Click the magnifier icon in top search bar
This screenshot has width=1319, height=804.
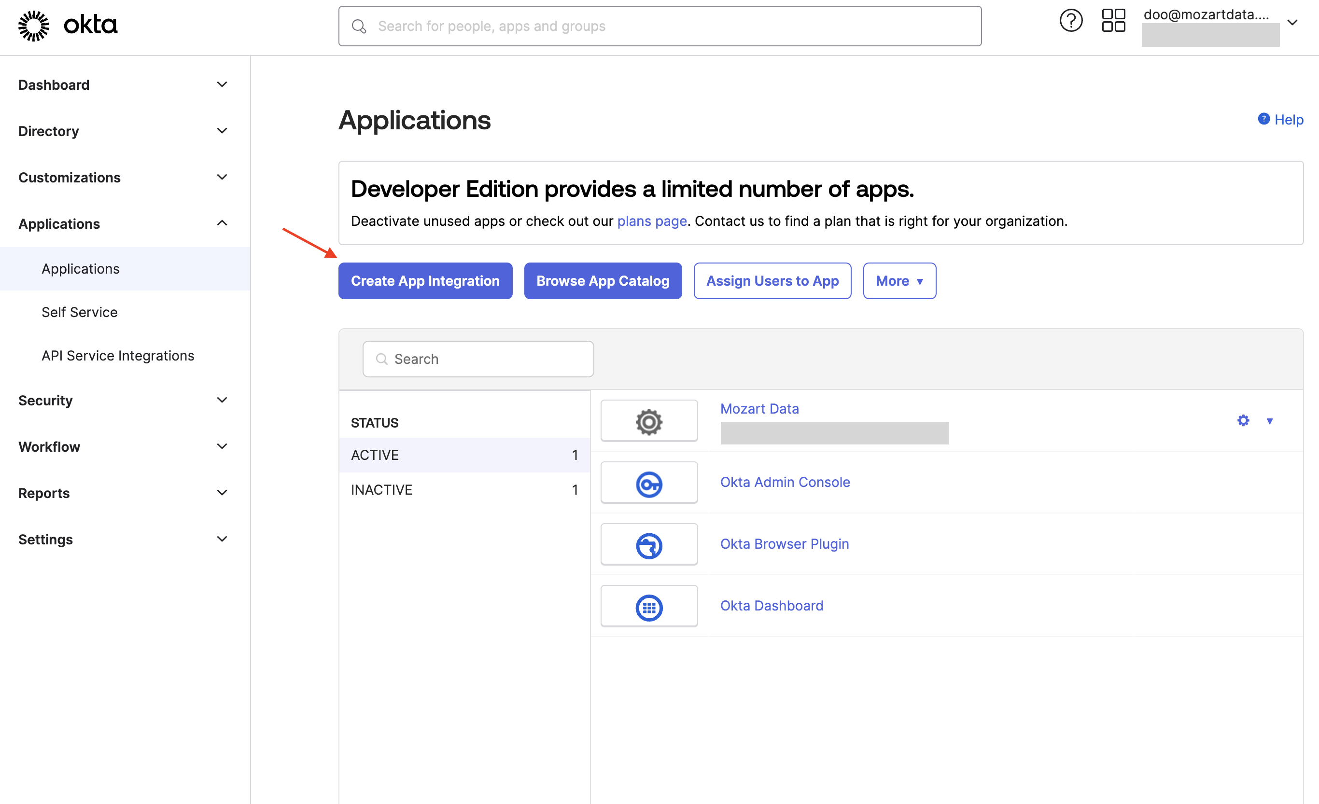click(359, 26)
